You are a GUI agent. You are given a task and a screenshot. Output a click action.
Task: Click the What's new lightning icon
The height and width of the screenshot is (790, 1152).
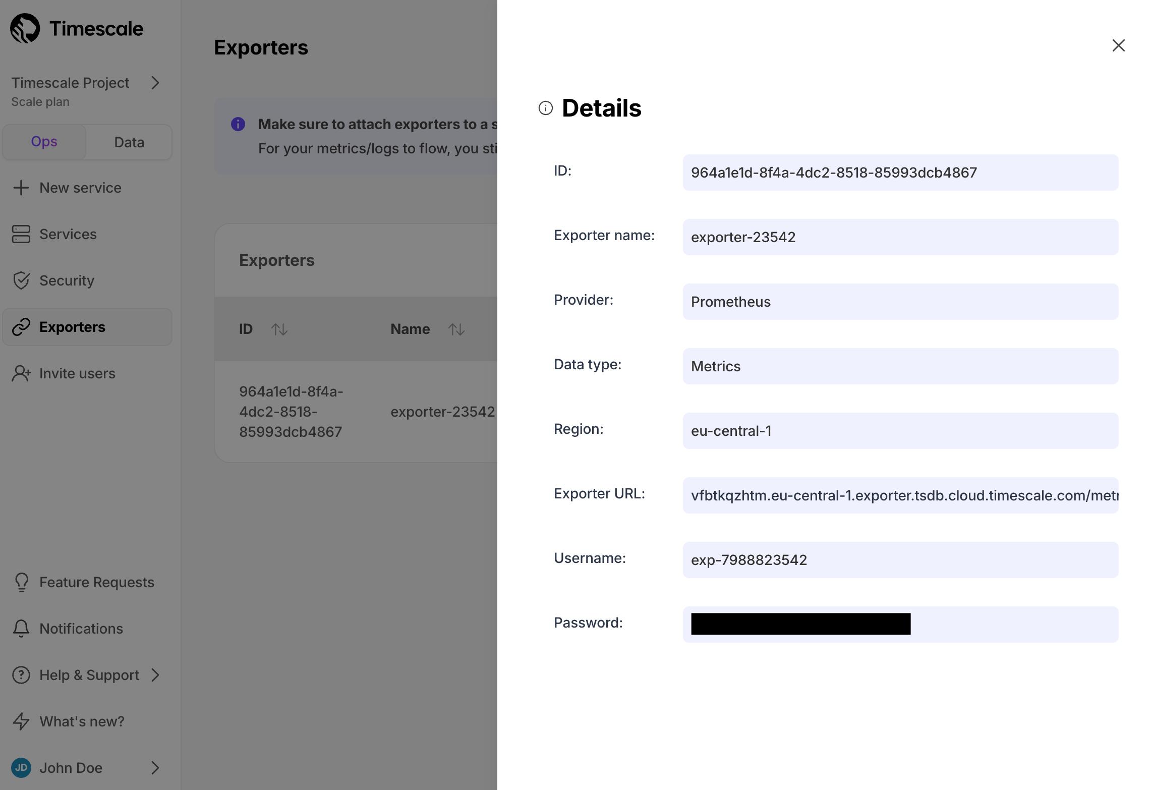point(21,721)
